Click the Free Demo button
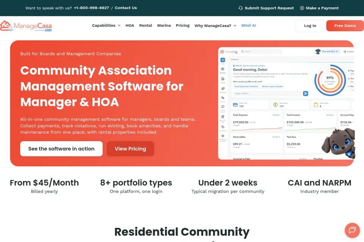The height and width of the screenshot is (242, 364). [x=345, y=26]
